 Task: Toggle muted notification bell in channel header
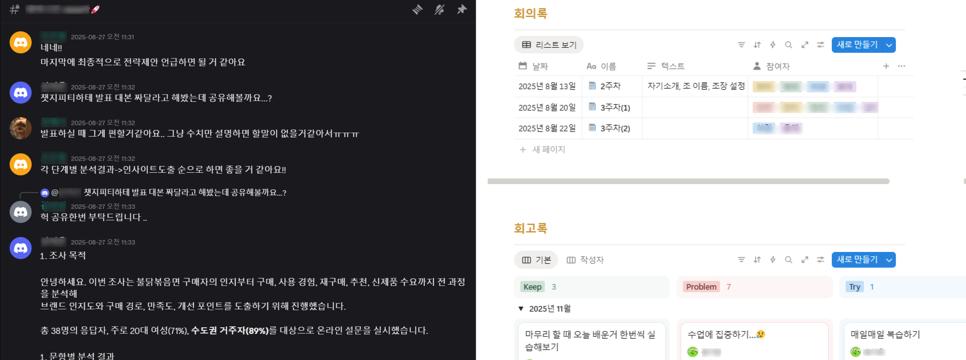pyautogui.click(x=439, y=9)
